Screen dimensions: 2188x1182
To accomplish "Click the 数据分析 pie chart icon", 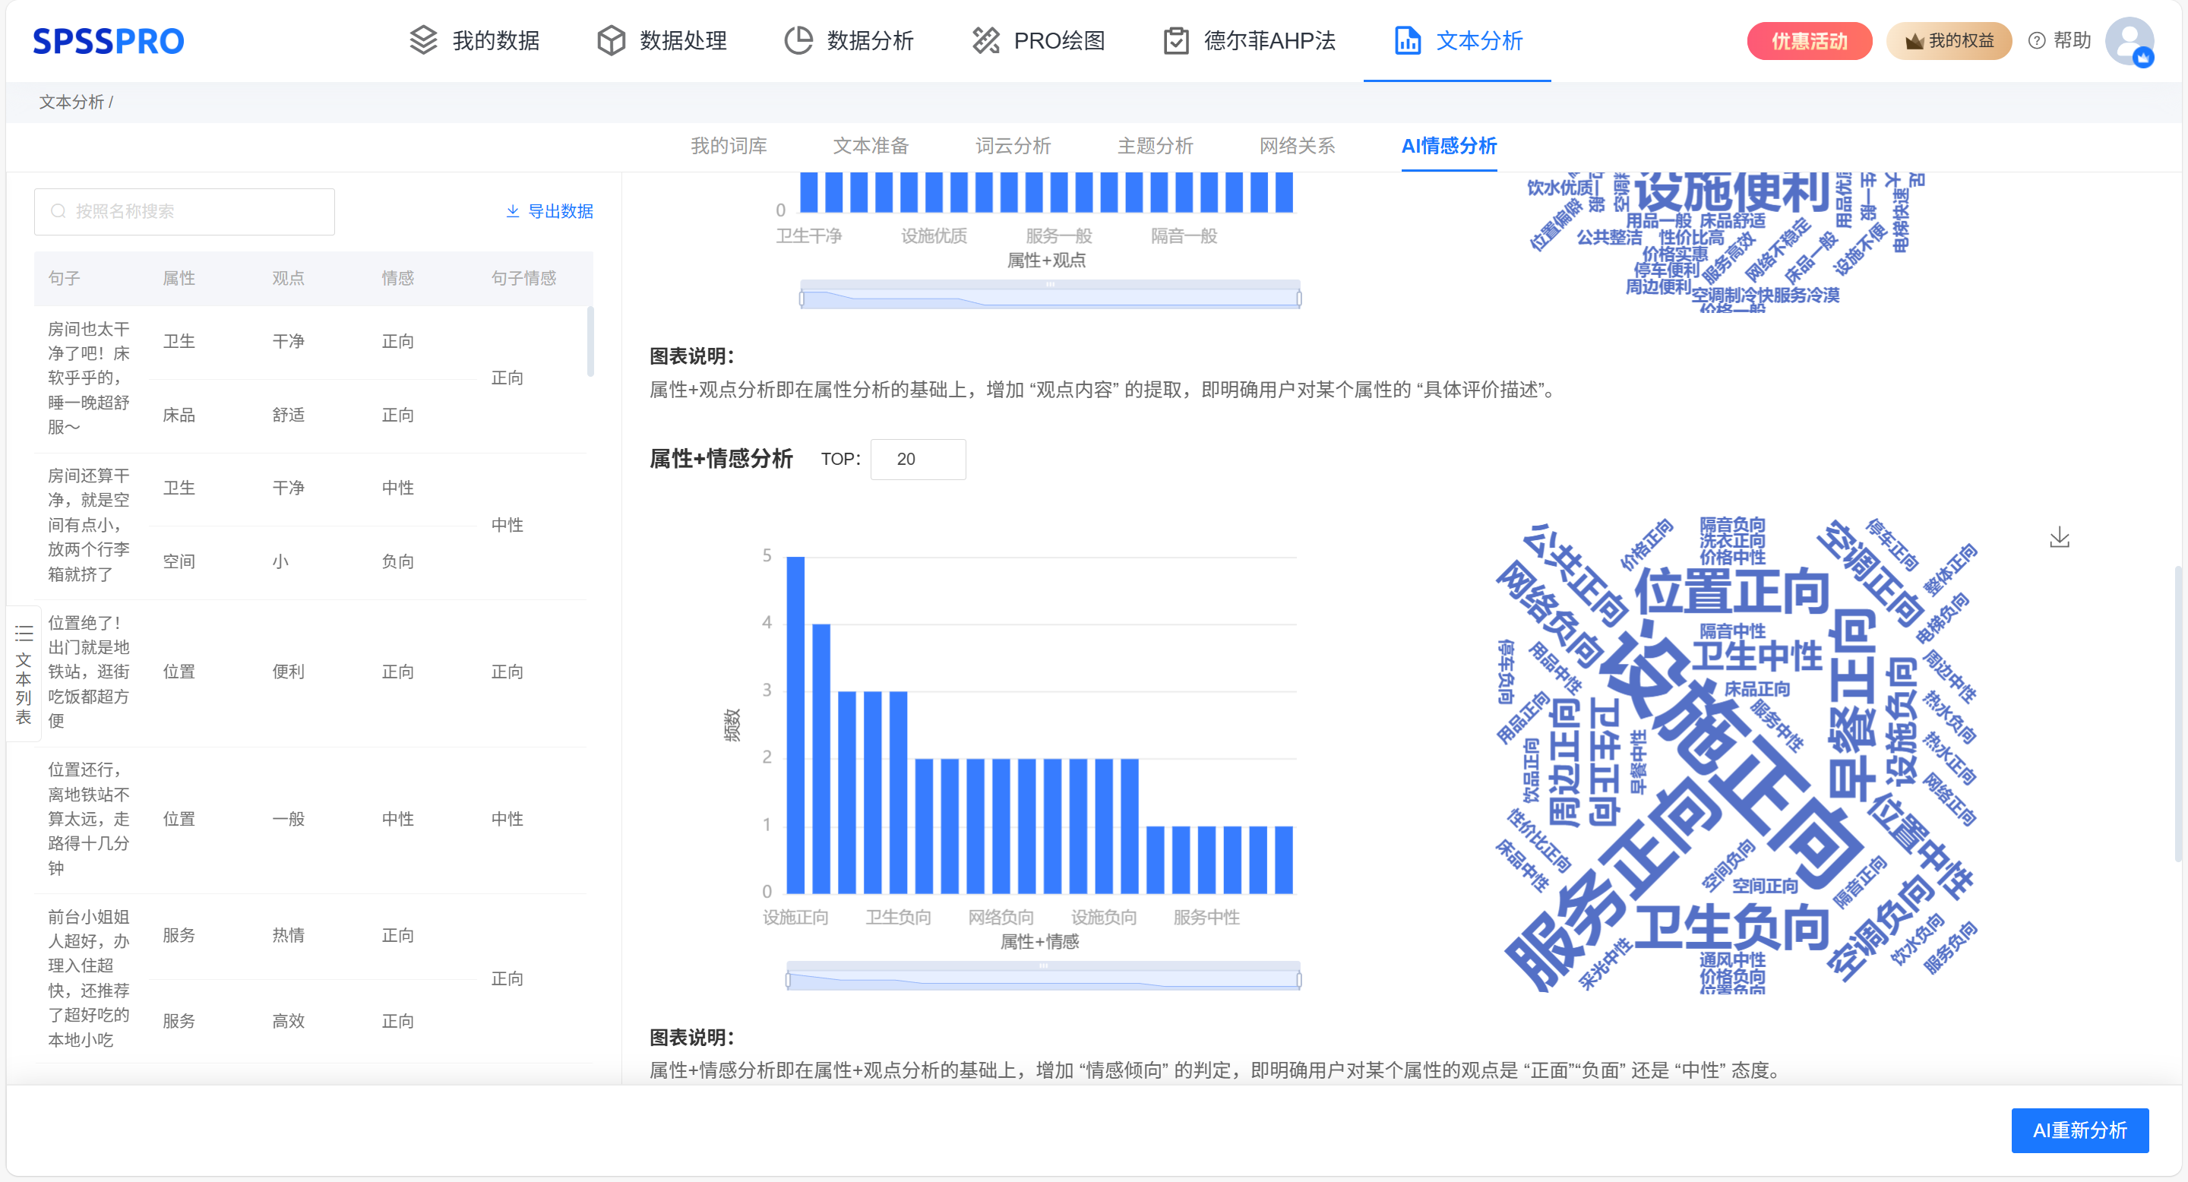I will coord(798,40).
